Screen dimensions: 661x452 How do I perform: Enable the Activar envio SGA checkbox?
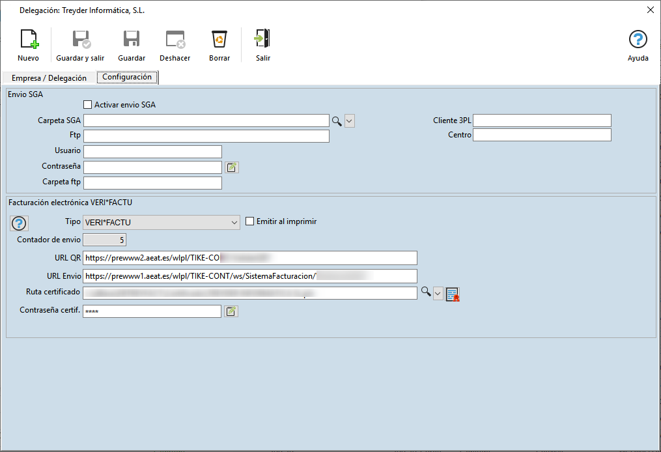(88, 105)
